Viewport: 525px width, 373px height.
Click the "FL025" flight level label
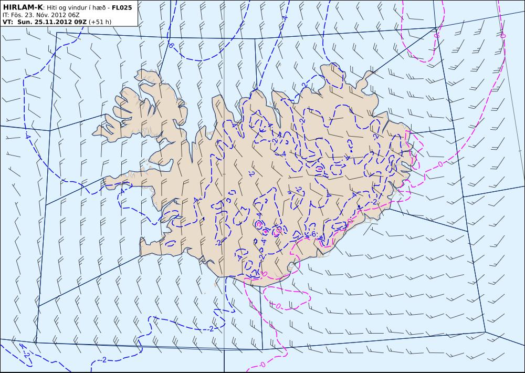(122, 7)
